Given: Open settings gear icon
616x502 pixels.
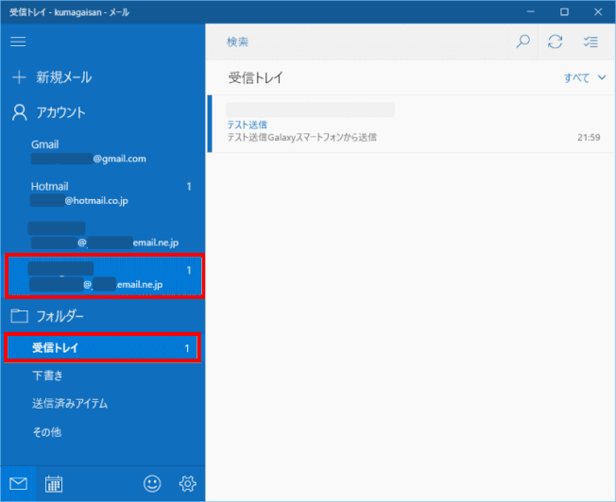Looking at the screenshot, I should point(188,483).
